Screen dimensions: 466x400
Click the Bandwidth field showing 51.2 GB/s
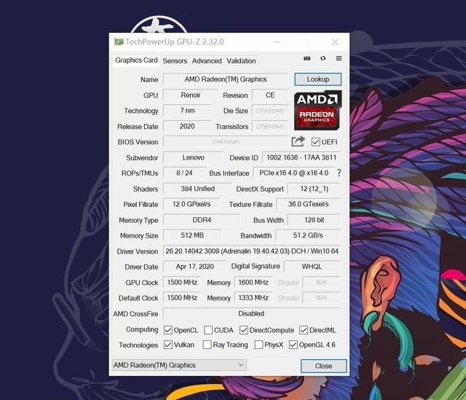(308, 235)
